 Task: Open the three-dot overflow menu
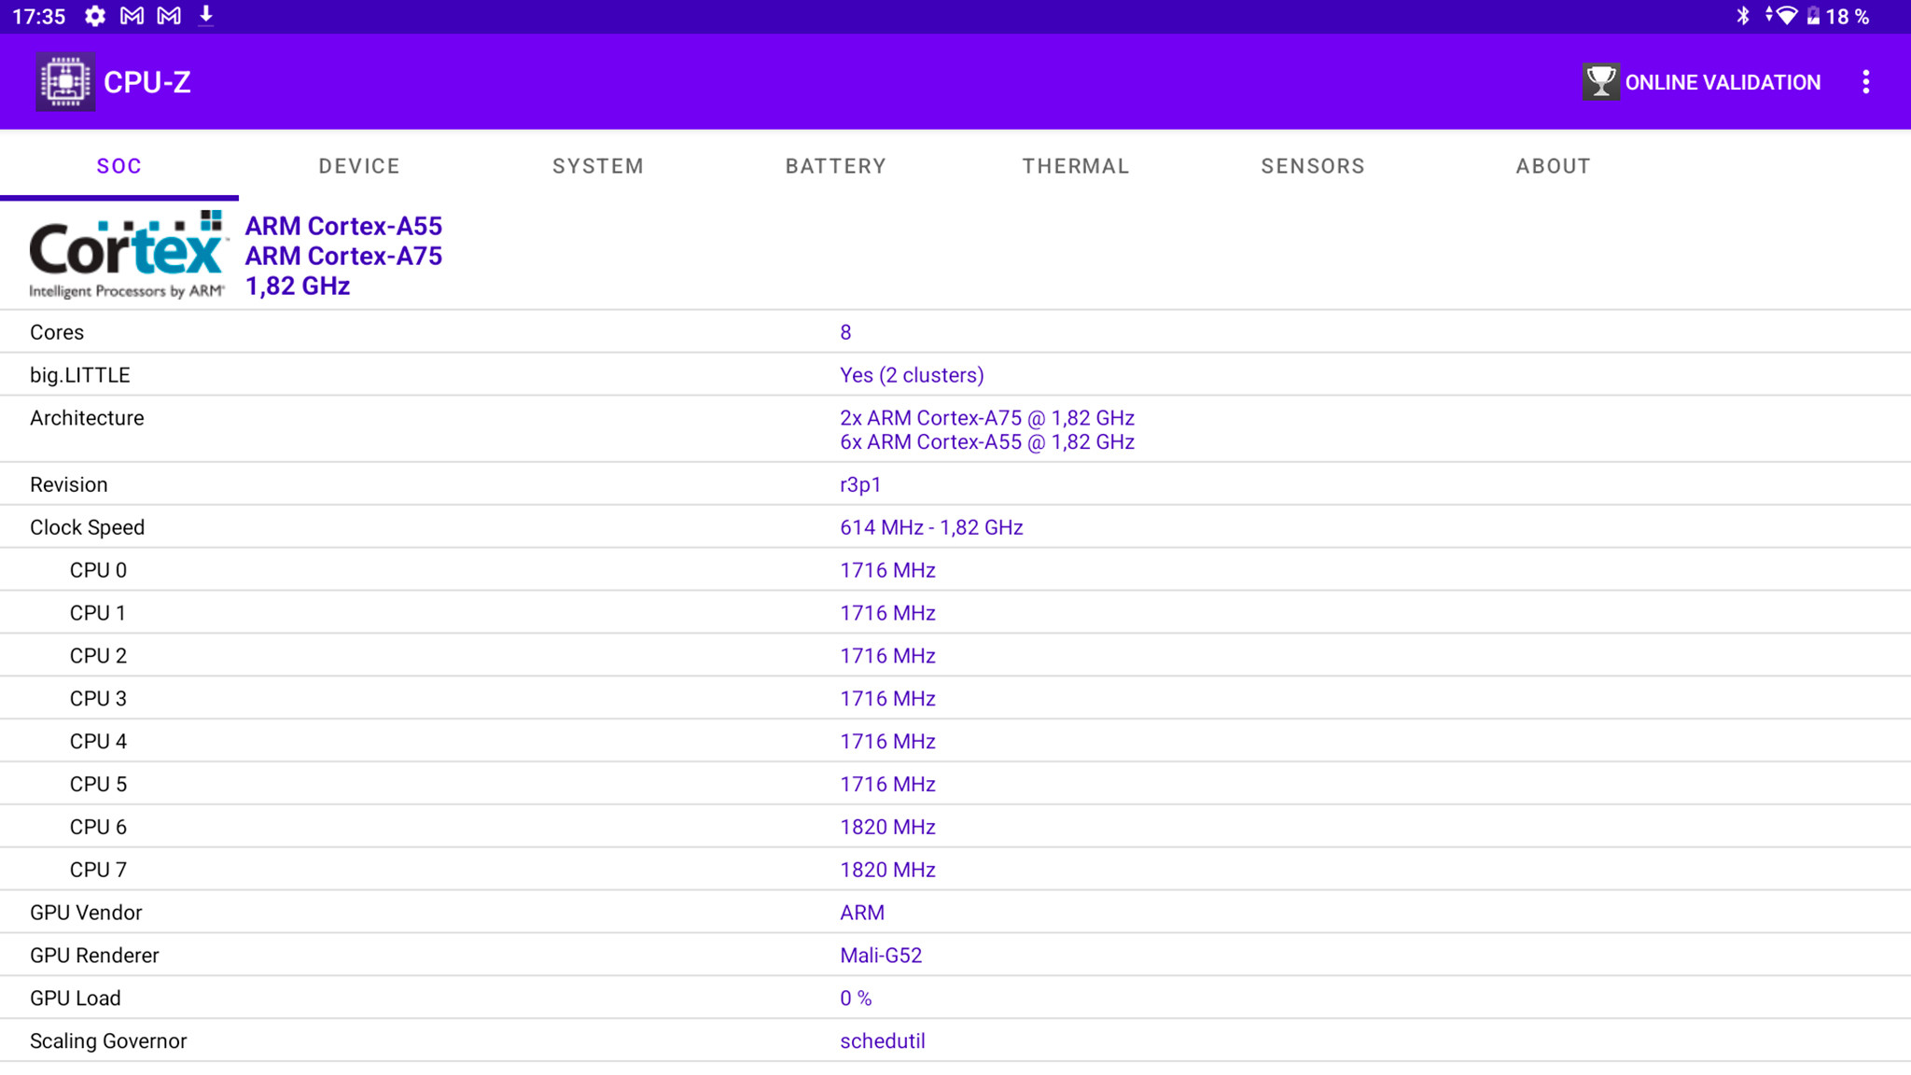click(1865, 82)
